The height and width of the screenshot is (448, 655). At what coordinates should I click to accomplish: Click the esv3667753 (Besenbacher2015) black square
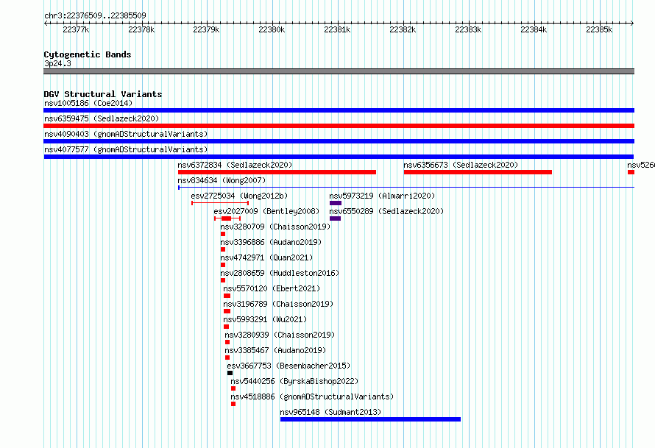click(x=230, y=373)
